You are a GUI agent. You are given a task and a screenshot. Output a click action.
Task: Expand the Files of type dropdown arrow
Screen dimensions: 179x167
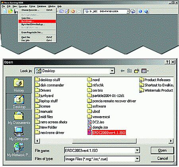pos(137,159)
